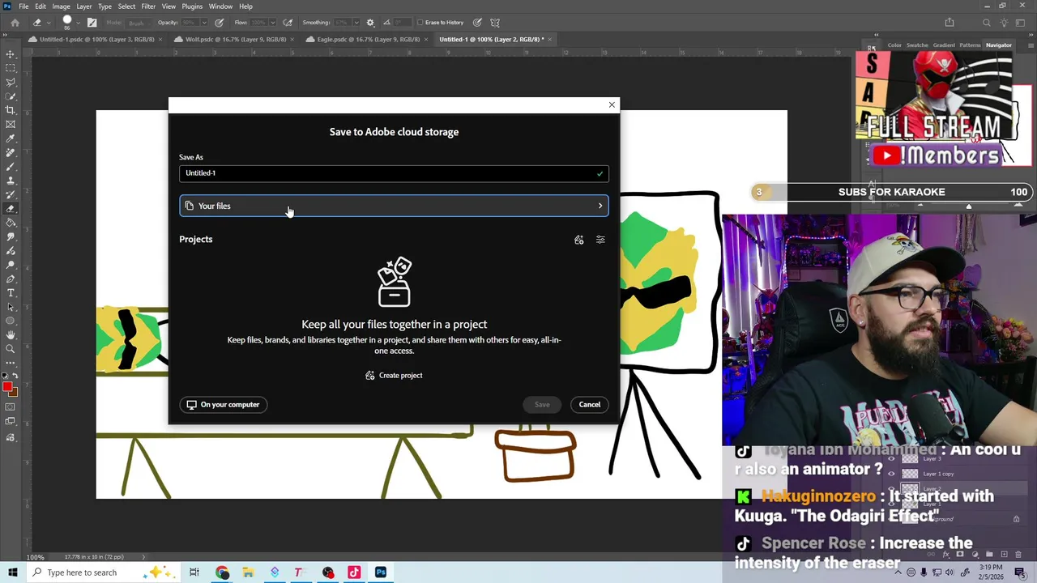Open the Projects filter settings icon
Image resolution: width=1037 pixels, height=583 pixels.
click(x=600, y=240)
